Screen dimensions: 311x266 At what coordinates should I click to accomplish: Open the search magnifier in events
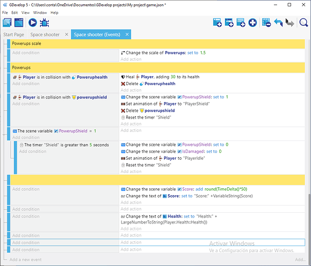[304, 23]
